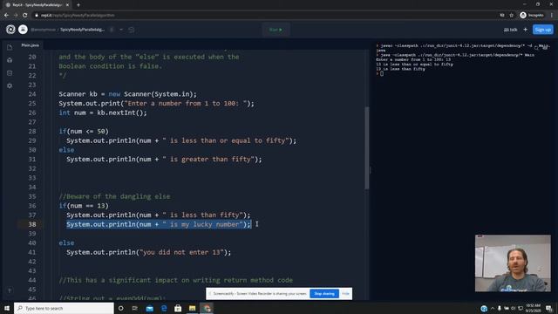Click the "you did not enter 13" println line
The image size is (558, 314).
coord(148,252)
